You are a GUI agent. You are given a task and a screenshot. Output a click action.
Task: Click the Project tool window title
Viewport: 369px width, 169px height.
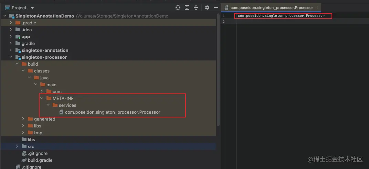pyautogui.click(x=19, y=8)
